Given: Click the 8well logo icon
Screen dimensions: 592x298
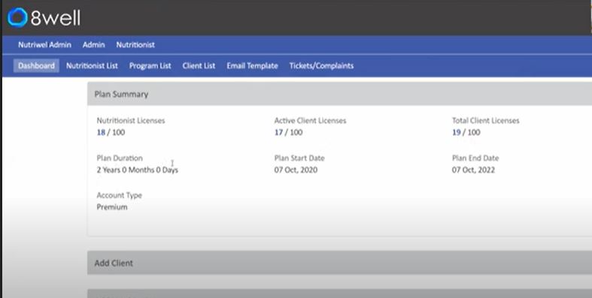Looking at the screenshot, I should (x=17, y=17).
